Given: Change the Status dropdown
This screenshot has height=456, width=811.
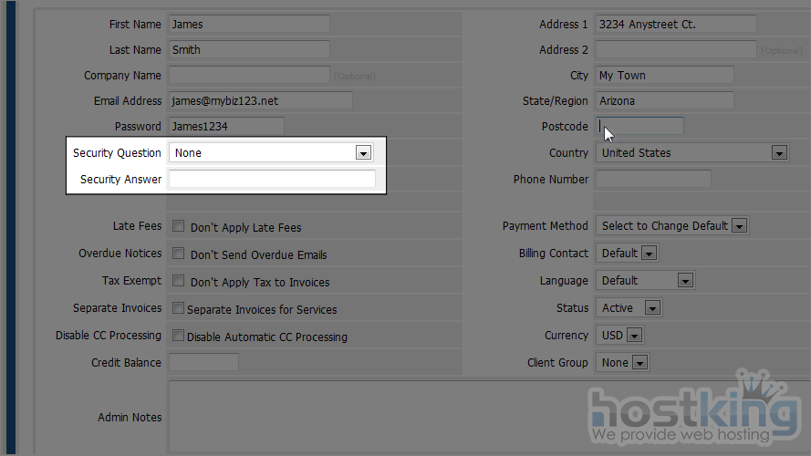Looking at the screenshot, I should click(x=628, y=308).
